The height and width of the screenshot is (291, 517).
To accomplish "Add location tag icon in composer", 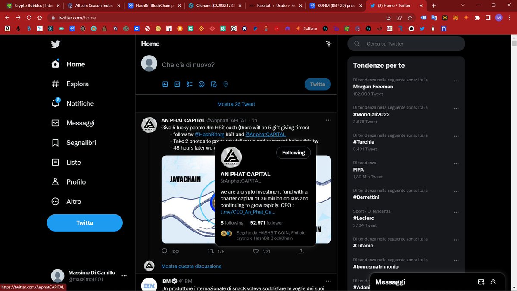I will tap(226, 84).
